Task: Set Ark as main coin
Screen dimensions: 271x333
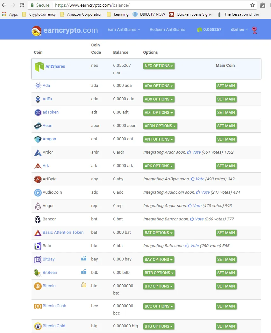Action: tap(226, 166)
